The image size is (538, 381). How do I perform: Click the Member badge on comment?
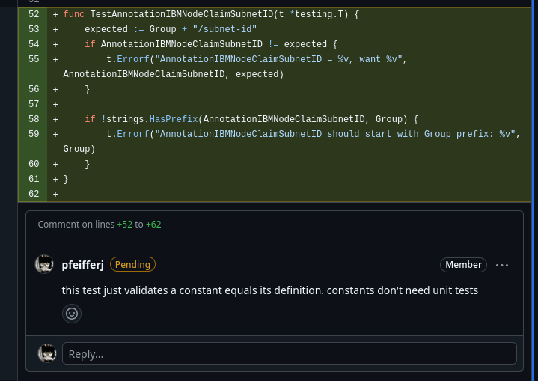click(x=463, y=265)
